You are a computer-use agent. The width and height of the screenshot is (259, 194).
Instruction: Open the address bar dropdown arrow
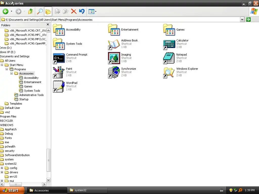[x=242, y=19]
